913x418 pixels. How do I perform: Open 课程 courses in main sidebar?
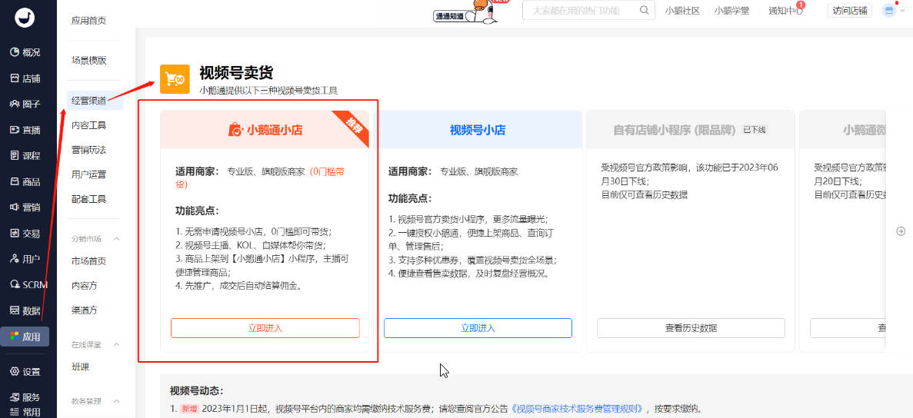[25, 156]
